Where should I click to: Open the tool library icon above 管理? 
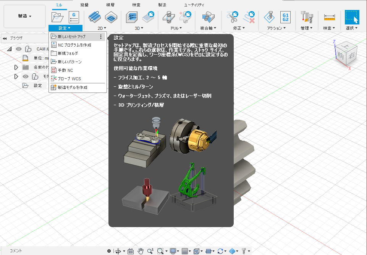pyautogui.click(x=307, y=17)
